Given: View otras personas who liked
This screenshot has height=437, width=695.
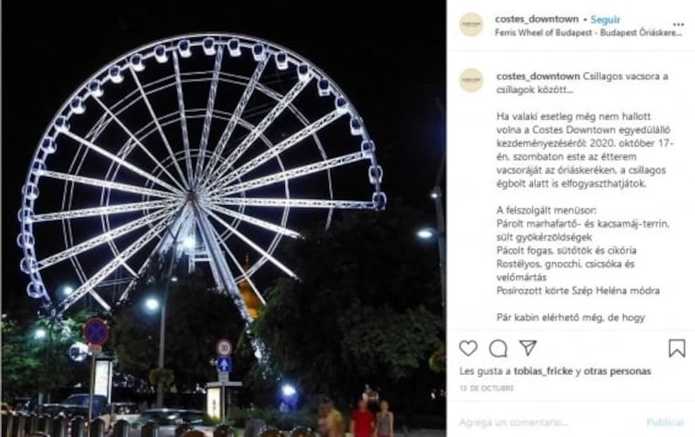Looking at the screenshot, I should tap(617, 371).
